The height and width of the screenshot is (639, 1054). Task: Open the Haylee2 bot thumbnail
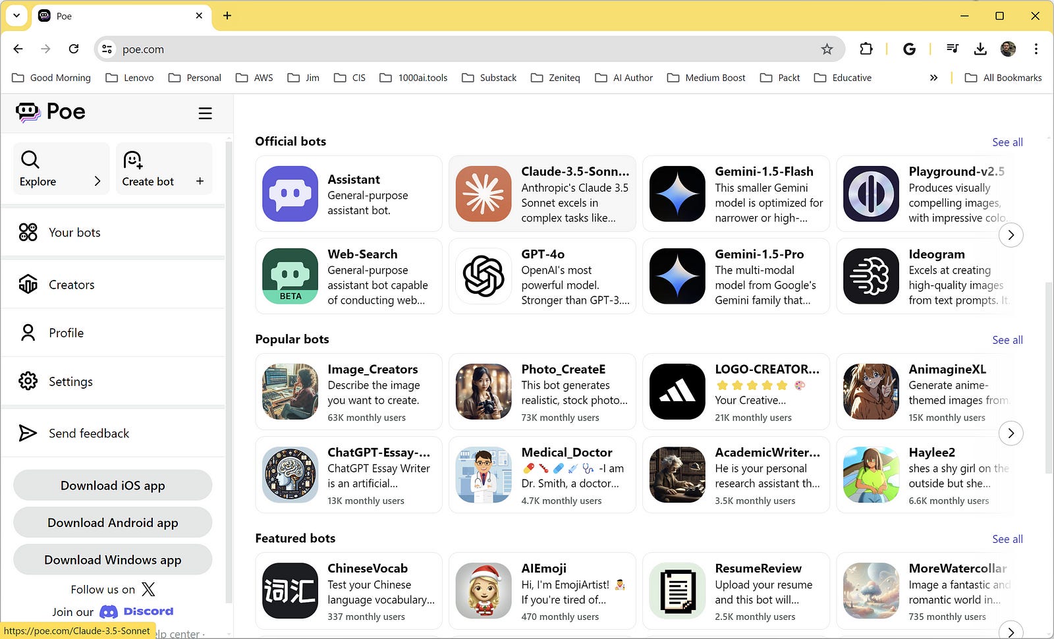point(871,474)
